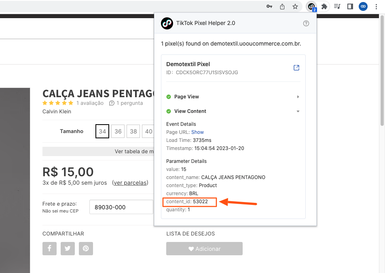Click the View Content event row label
Image resolution: width=385 pixels, height=273 pixels.
click(190, 111)
